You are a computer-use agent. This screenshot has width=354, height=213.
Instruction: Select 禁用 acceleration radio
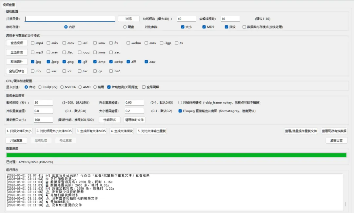[x=95, y=87]
